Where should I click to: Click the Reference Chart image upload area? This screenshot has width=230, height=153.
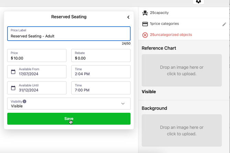(x=182, y=70)
